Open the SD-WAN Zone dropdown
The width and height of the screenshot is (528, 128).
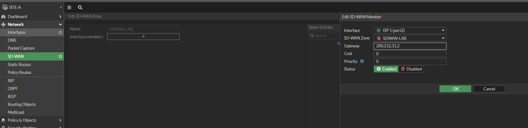410,38
